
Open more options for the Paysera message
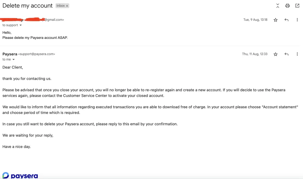pyautogui.click(x=297, y=54)
